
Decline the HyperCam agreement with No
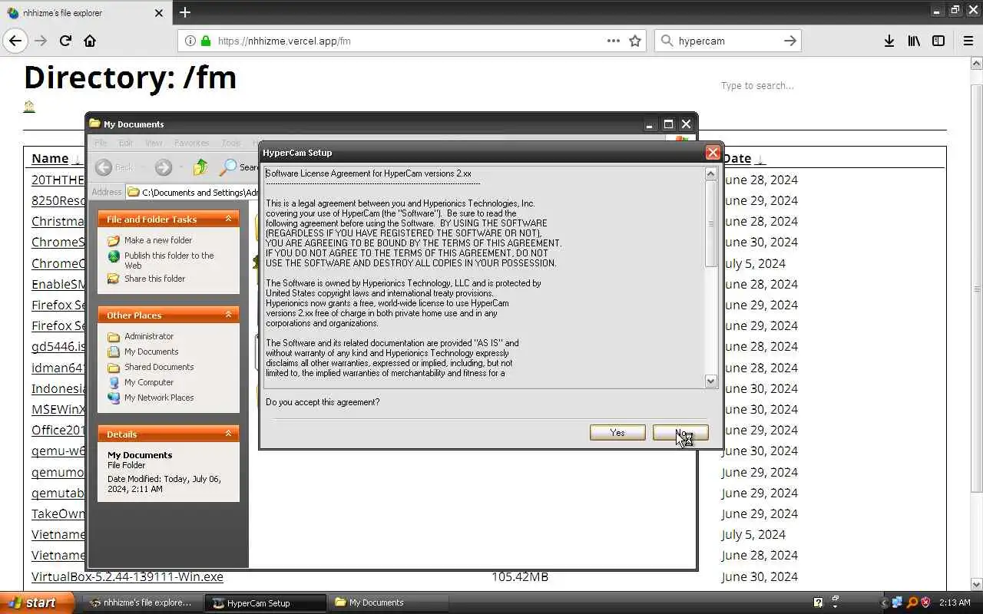[680, 433]
